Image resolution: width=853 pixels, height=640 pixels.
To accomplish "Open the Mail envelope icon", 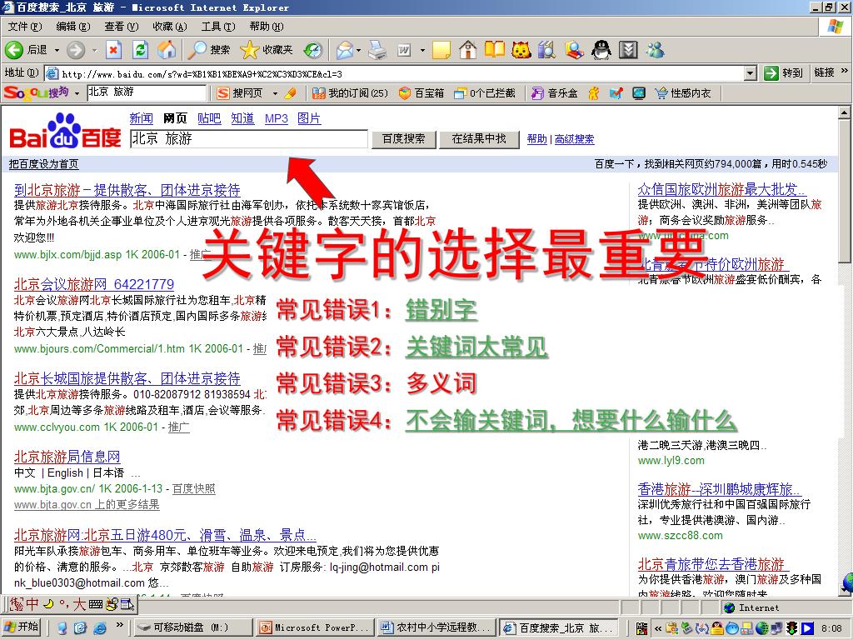I will pyautogui.click(x=345, y=50).
